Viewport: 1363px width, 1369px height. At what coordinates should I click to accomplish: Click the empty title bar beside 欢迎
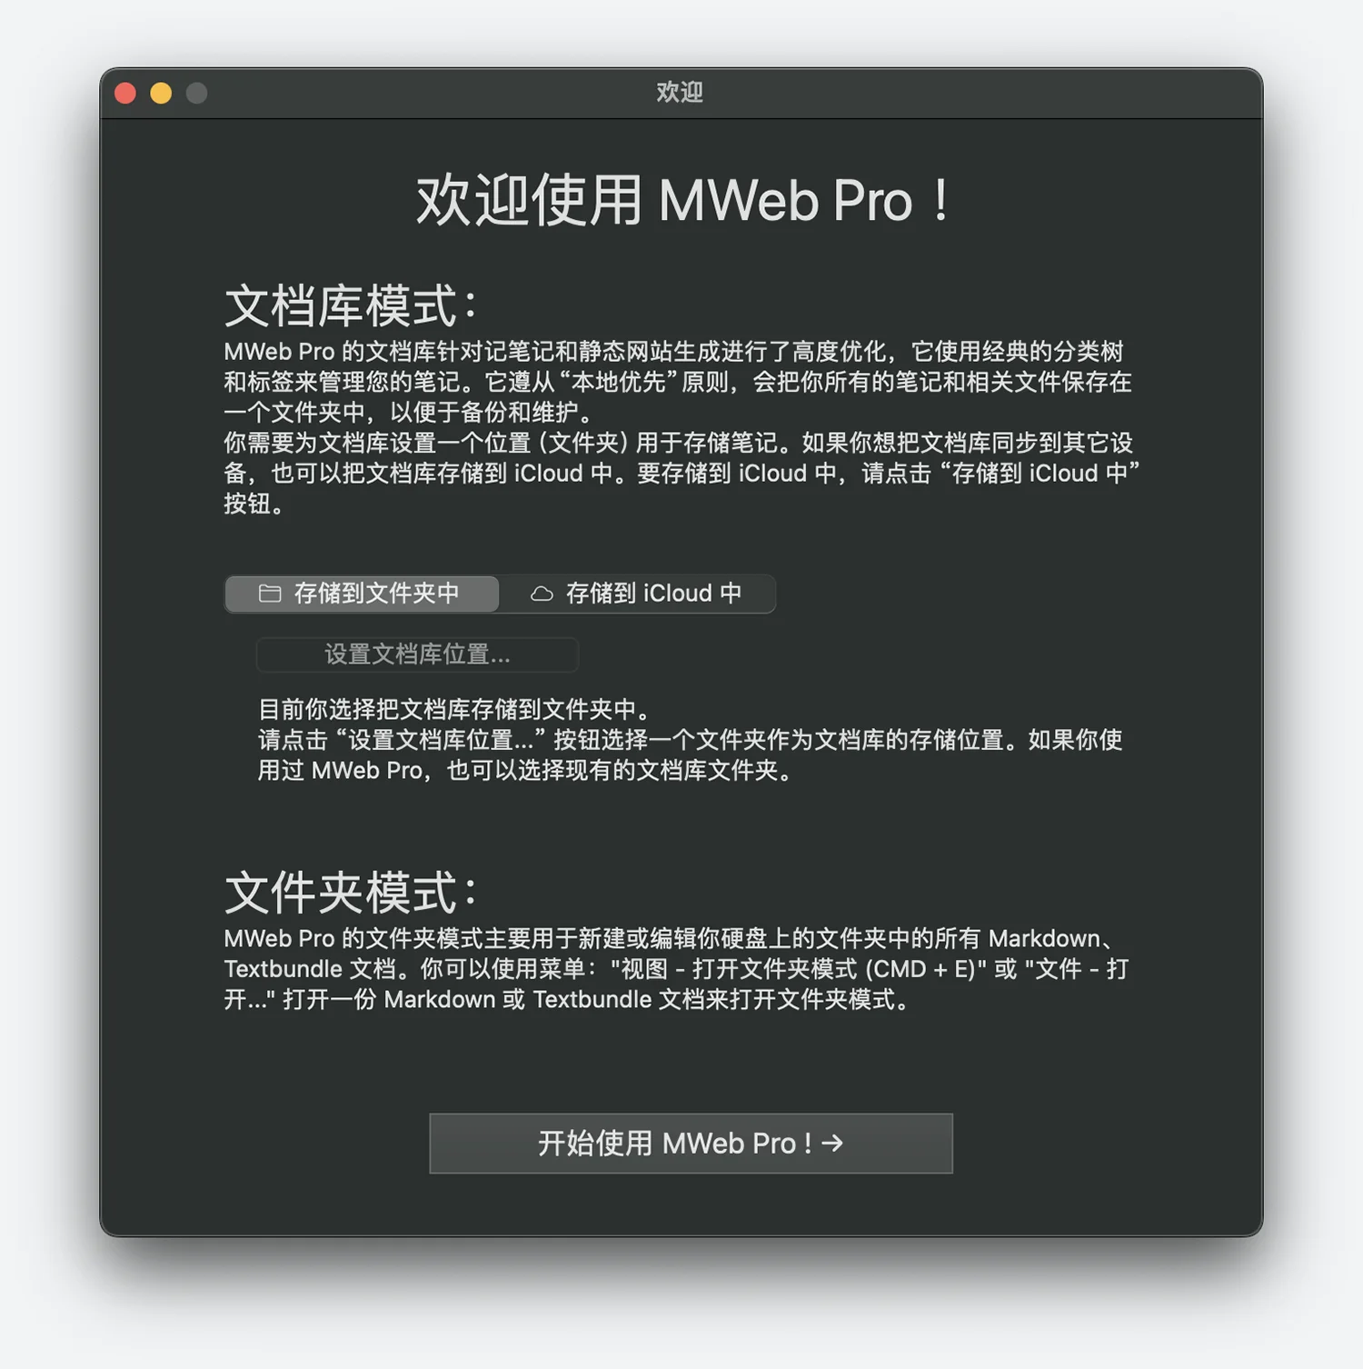(954, 93)
